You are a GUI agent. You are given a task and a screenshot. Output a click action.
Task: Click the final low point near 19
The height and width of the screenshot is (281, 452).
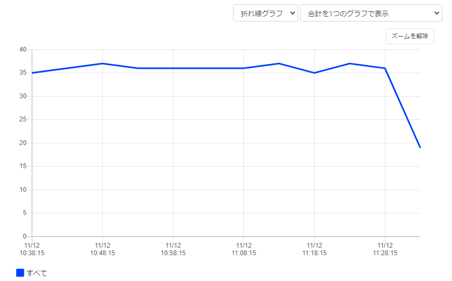point(420,147)
